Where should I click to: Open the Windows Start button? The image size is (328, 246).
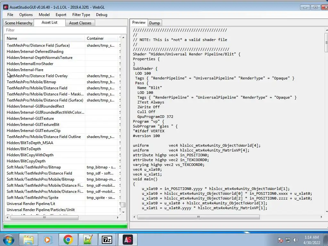pos(9,240)
